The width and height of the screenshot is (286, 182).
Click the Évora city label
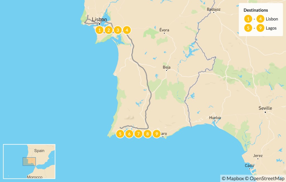(164, 30)
